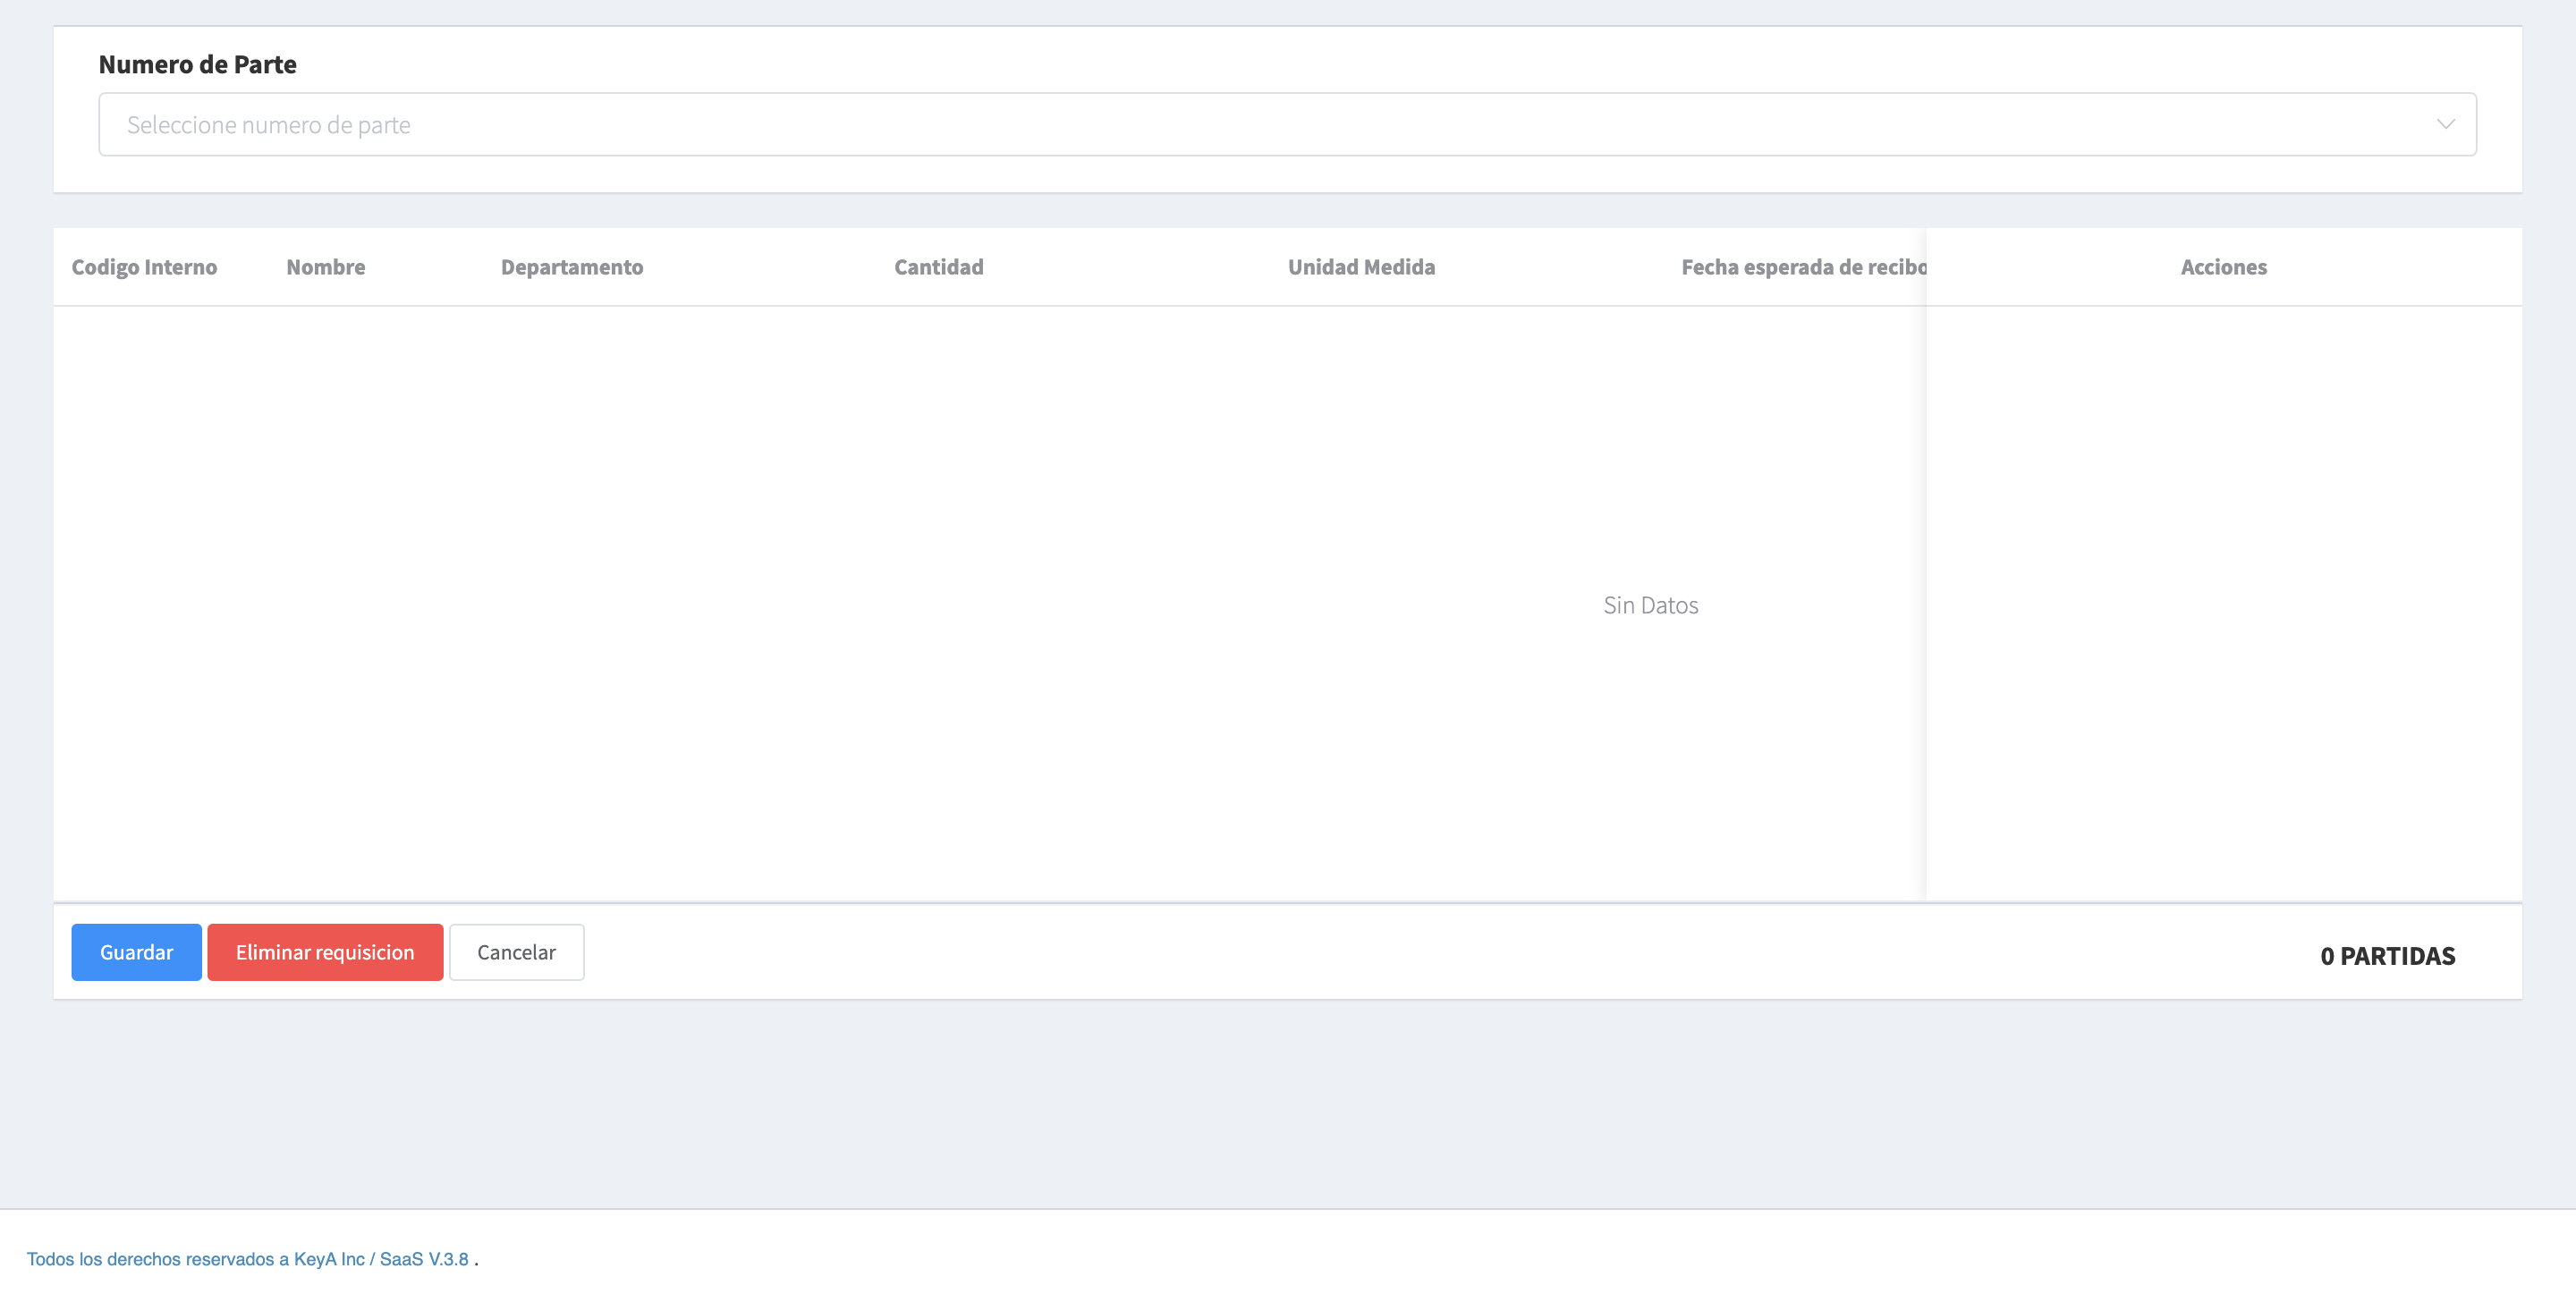Viewport: 2576px width, 1302px height.
Task: Click the SaaS V.3.8 version text
Action: click(424, 1259)
